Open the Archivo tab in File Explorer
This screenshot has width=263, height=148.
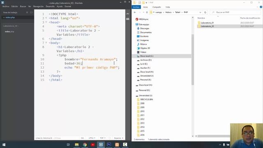(136, 7)
